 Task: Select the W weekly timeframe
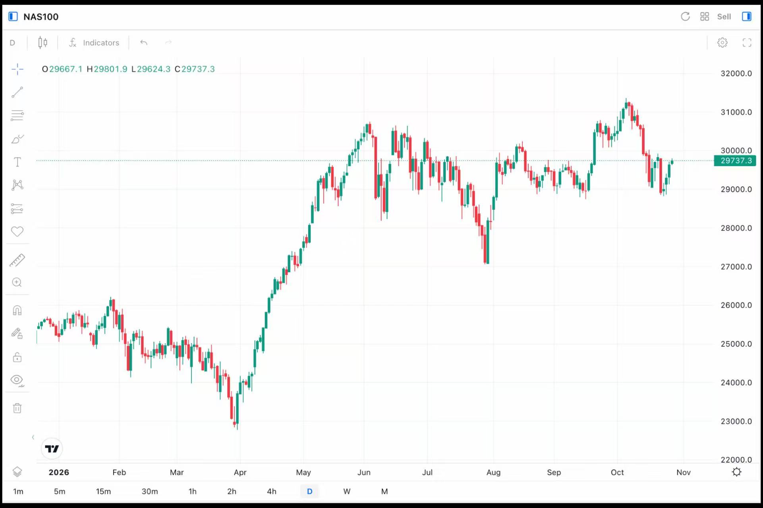347,491
